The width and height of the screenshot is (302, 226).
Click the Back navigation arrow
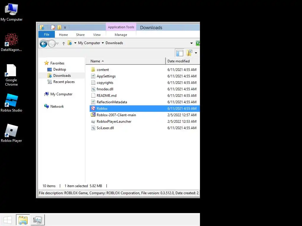tap(44, 44)
